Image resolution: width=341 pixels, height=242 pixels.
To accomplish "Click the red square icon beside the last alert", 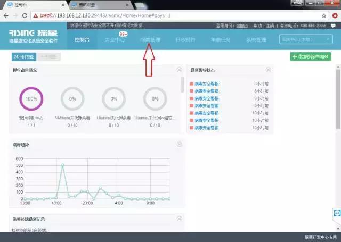I will click(191, 128).
